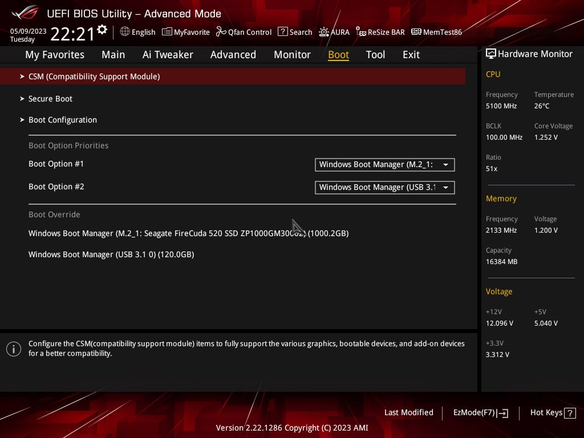Open the clock settings gear

point(102,28)
